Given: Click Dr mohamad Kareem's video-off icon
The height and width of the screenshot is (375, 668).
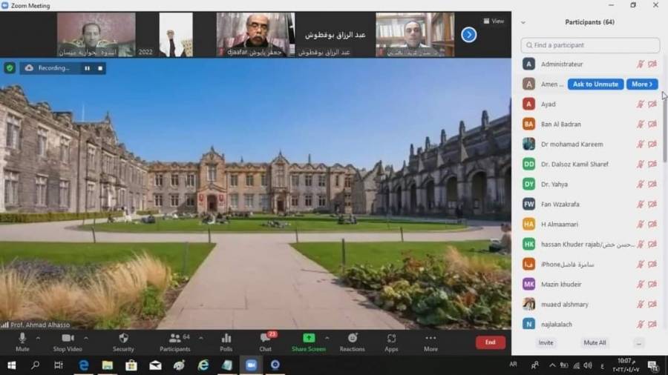Looking at the screenshot, I should point(652,144).
